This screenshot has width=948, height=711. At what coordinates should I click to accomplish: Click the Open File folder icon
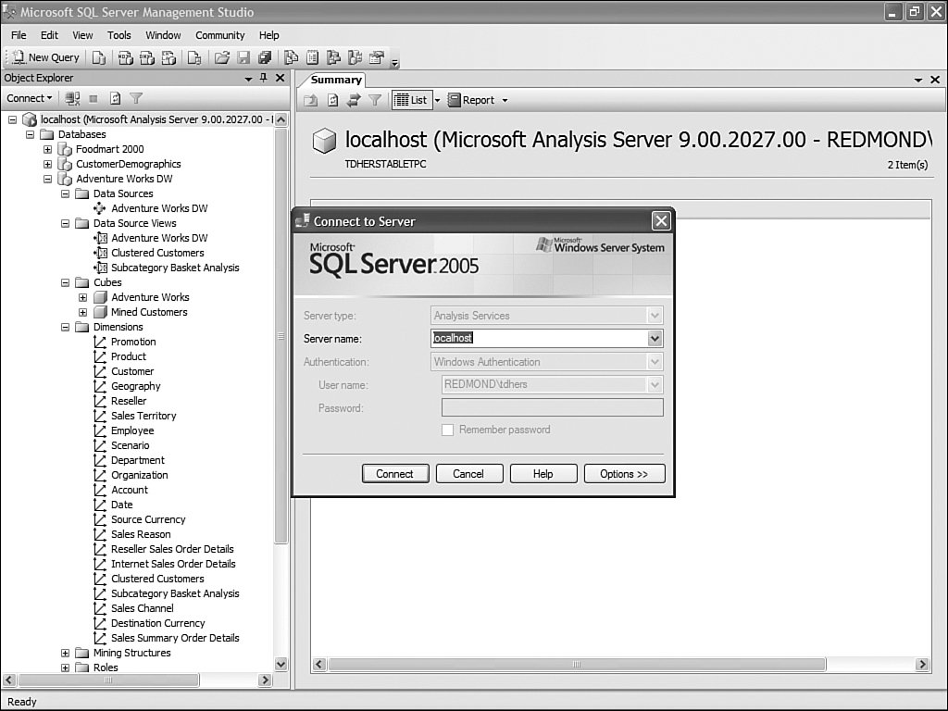click(222, 57)
